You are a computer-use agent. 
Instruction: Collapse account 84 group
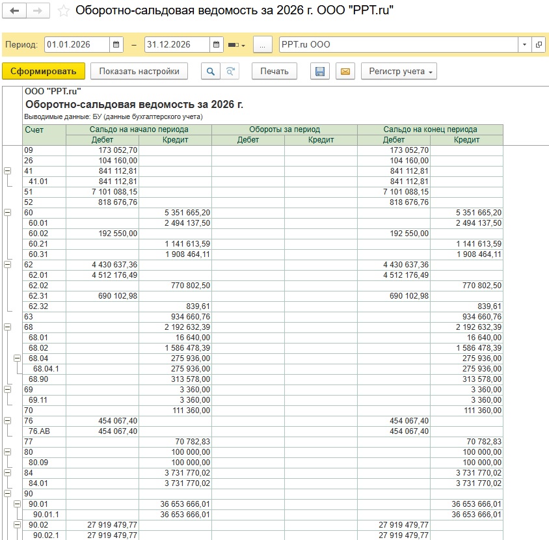point(7,473)
